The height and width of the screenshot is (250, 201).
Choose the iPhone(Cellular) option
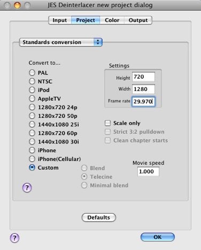[x=32, y=159]
